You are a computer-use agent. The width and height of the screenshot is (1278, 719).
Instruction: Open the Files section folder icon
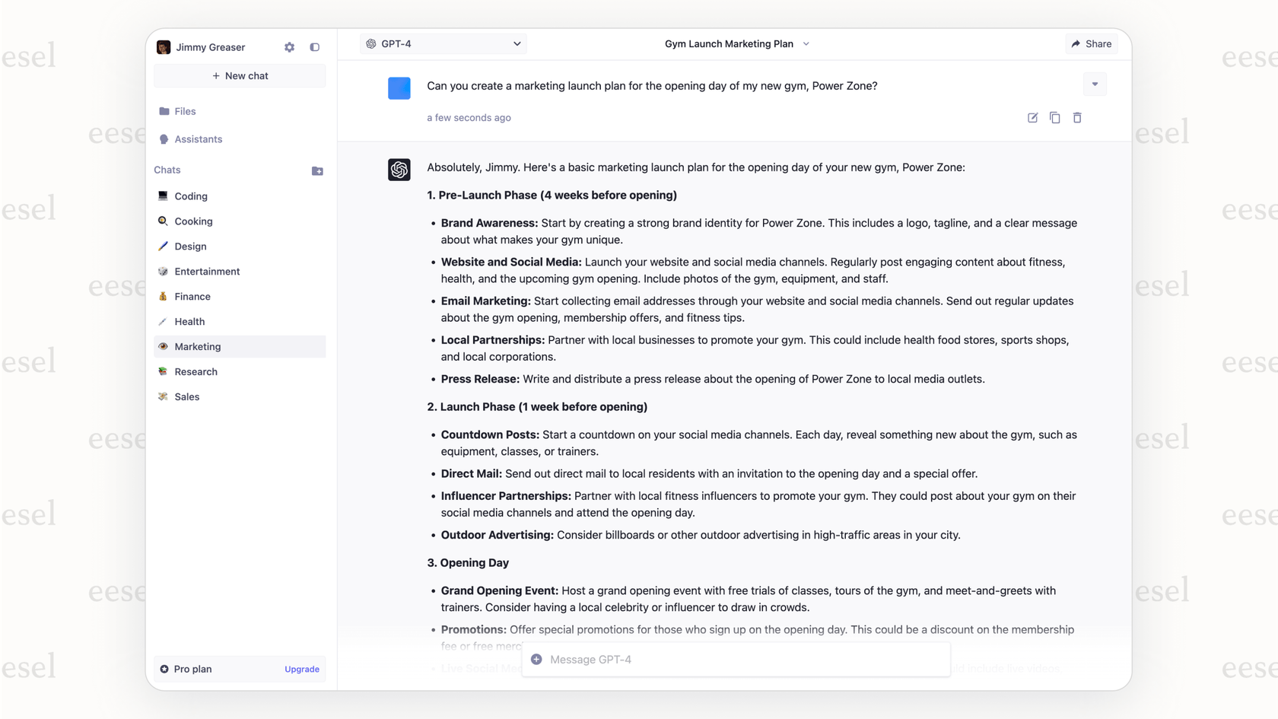(164, 111)
